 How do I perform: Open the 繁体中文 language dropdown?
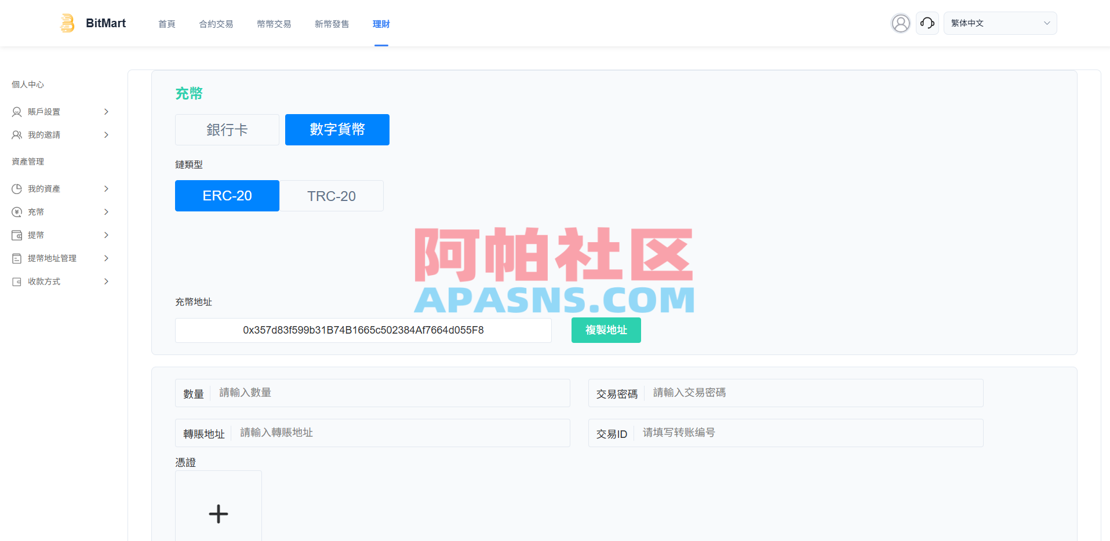pyautogui.click(x=1000, y=23)
